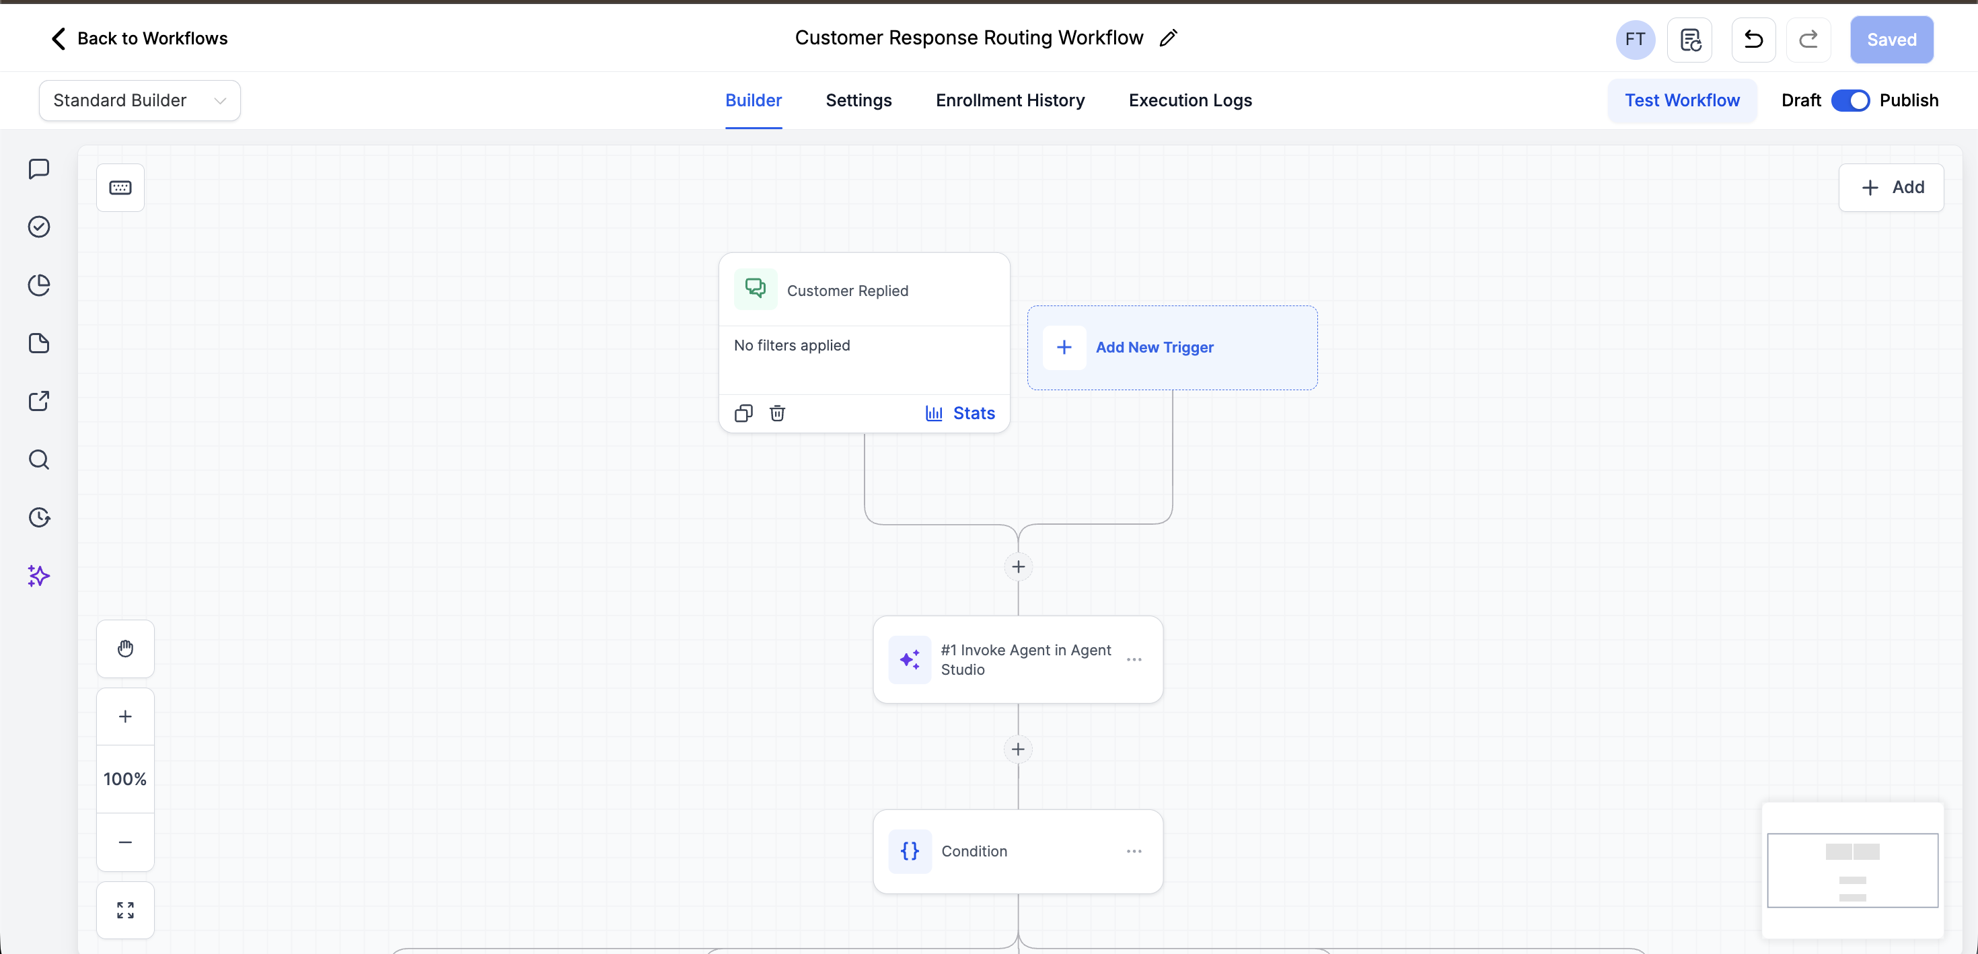Click the FT user avatar

1635,39
